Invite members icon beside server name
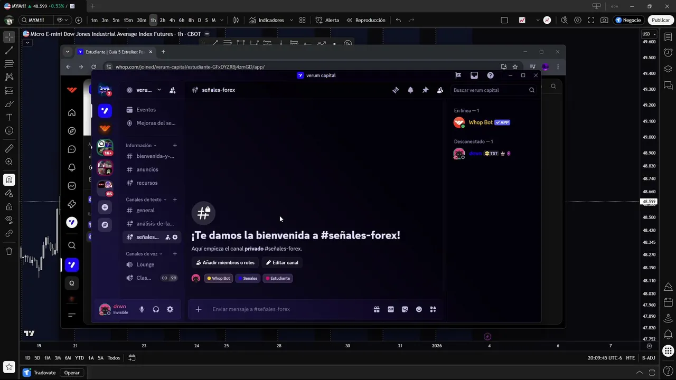 (173, 90)
